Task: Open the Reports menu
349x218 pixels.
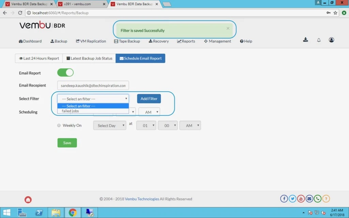Action: tap(186, 41)
